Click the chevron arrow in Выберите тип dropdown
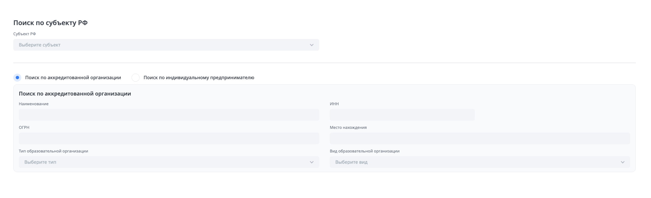This screenshot has width=651, height=198. coord(311,162)
